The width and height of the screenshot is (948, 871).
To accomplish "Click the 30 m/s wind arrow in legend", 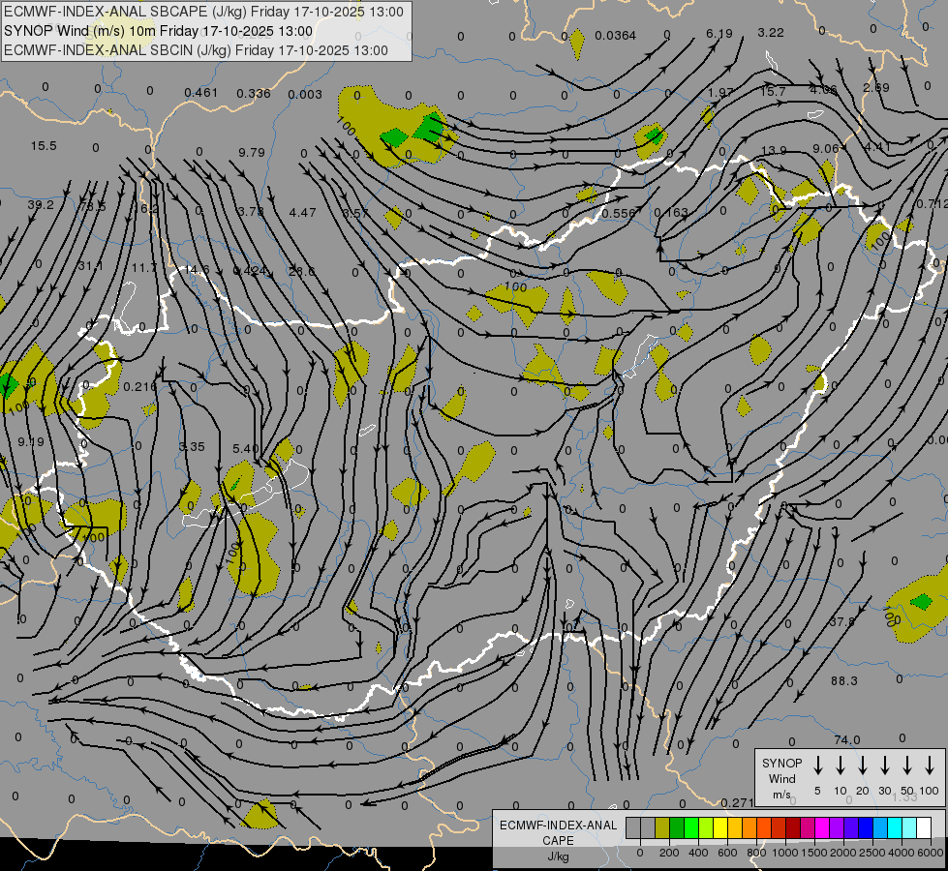I will pos(885,766).
